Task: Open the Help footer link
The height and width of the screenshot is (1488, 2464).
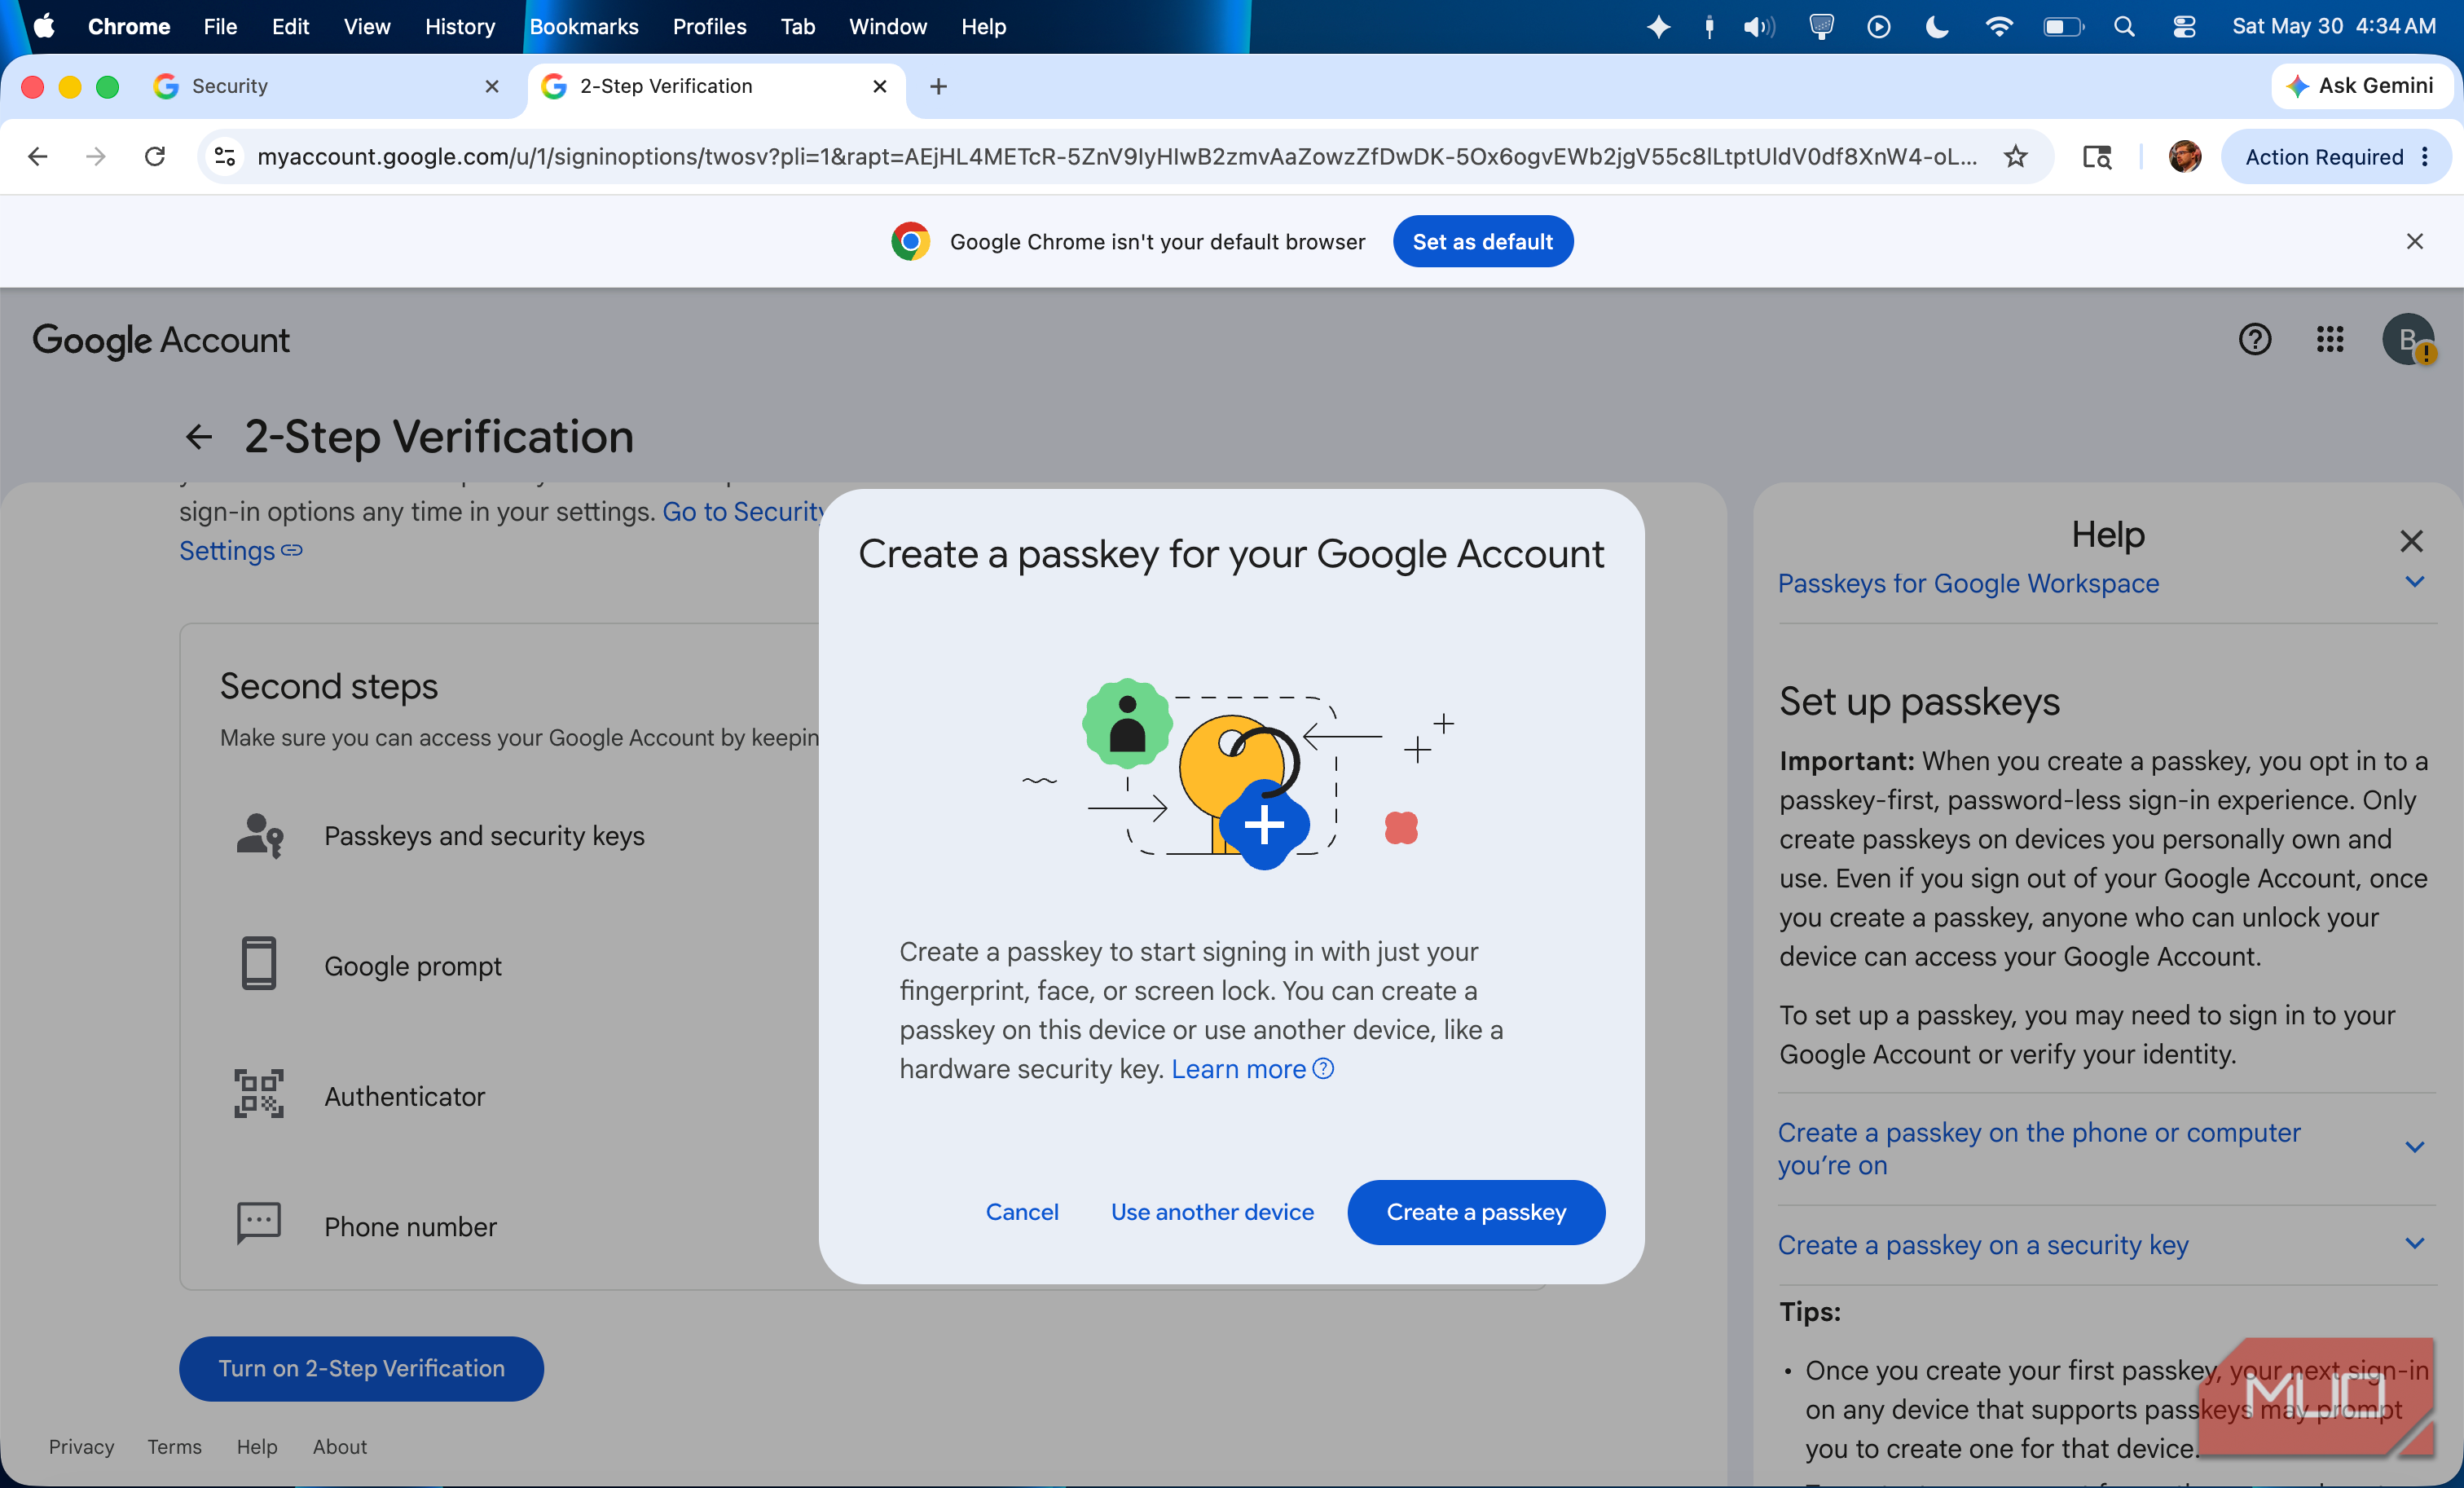Action: coord(257,1446)
